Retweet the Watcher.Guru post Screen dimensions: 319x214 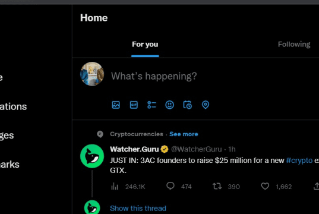pos(217,186)
